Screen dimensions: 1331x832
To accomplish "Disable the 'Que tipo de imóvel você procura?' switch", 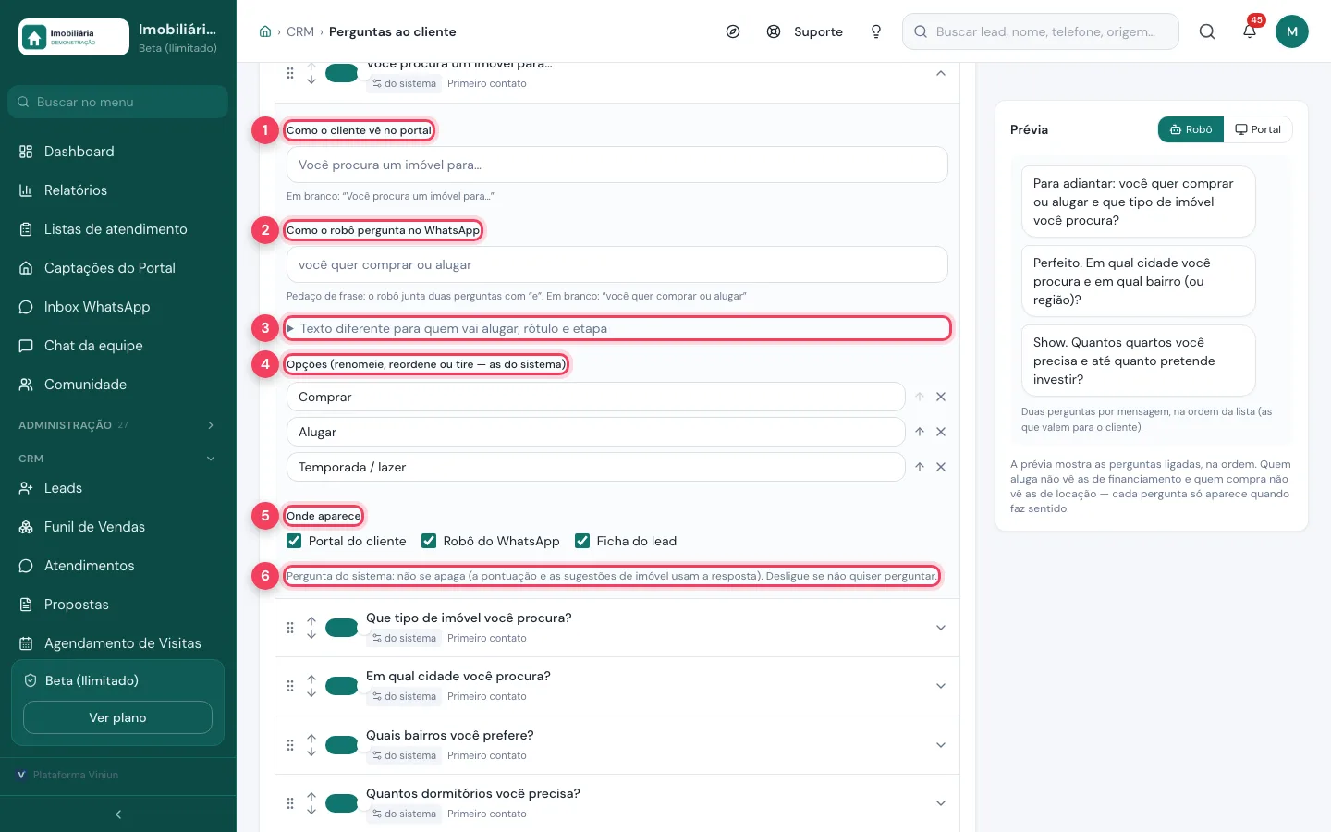I will click(x=342, y=628).
